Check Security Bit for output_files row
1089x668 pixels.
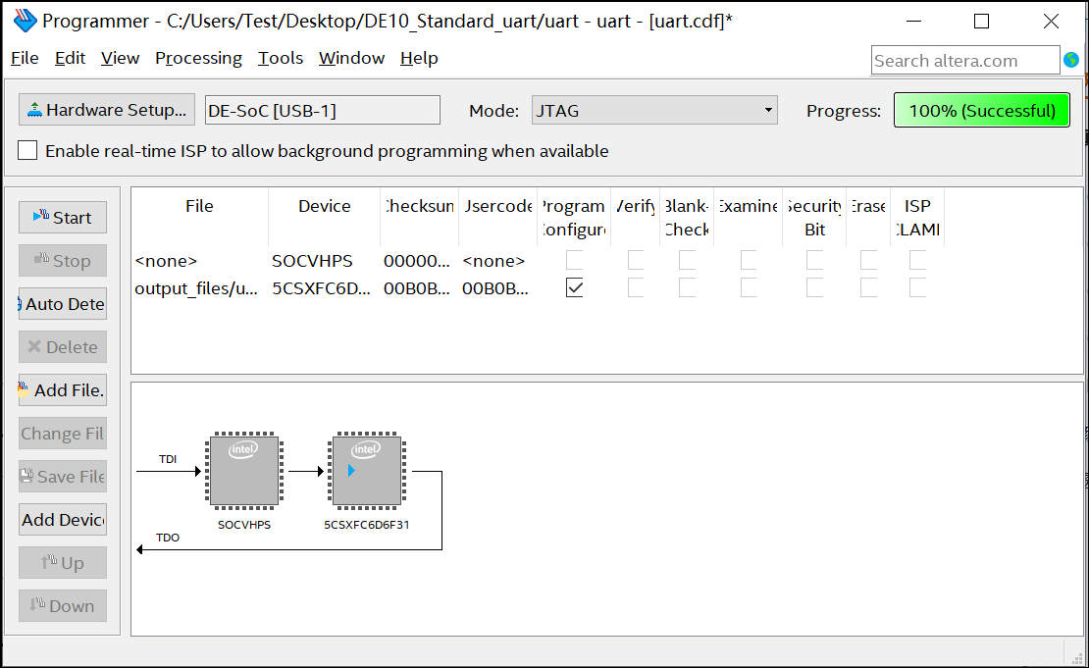(x=814, y=287)
